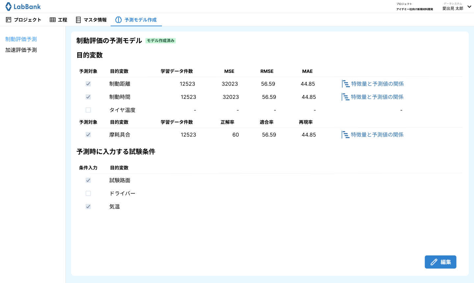This screenshot has width=474, height=283.
Task: Select 加速評価予測 in the sidebar
Action: pos(21,50)
